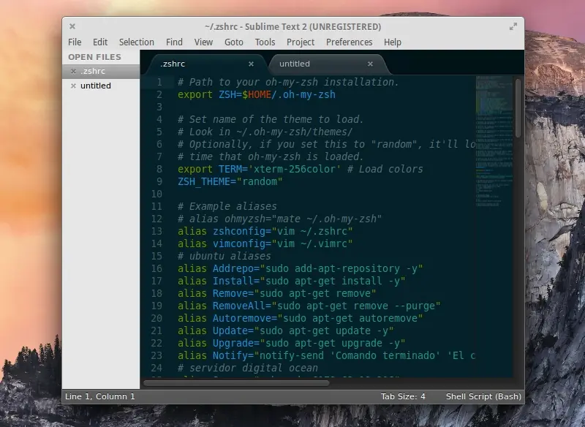Click line number 9 in the gutter
Image resolution: width=585 pixels, height=427 pixels.
point(159,181)
